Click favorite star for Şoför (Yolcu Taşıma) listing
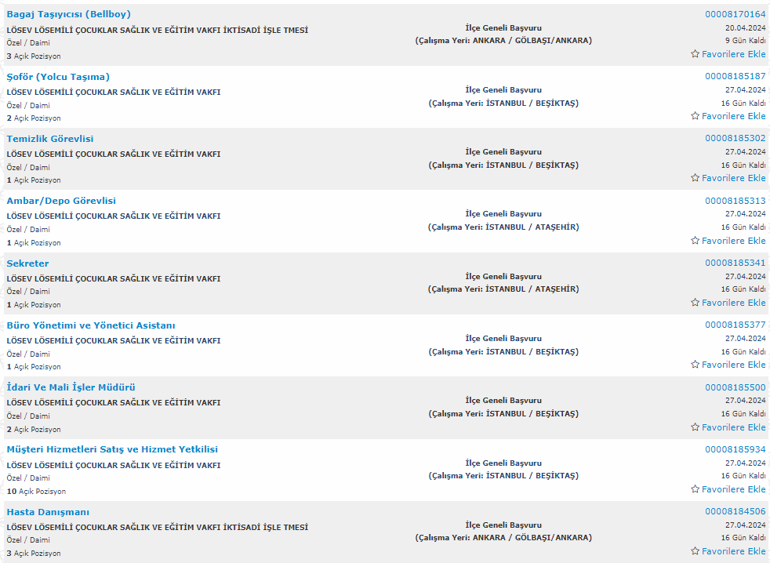Screen dimensions: 770x563 point(695,116)
